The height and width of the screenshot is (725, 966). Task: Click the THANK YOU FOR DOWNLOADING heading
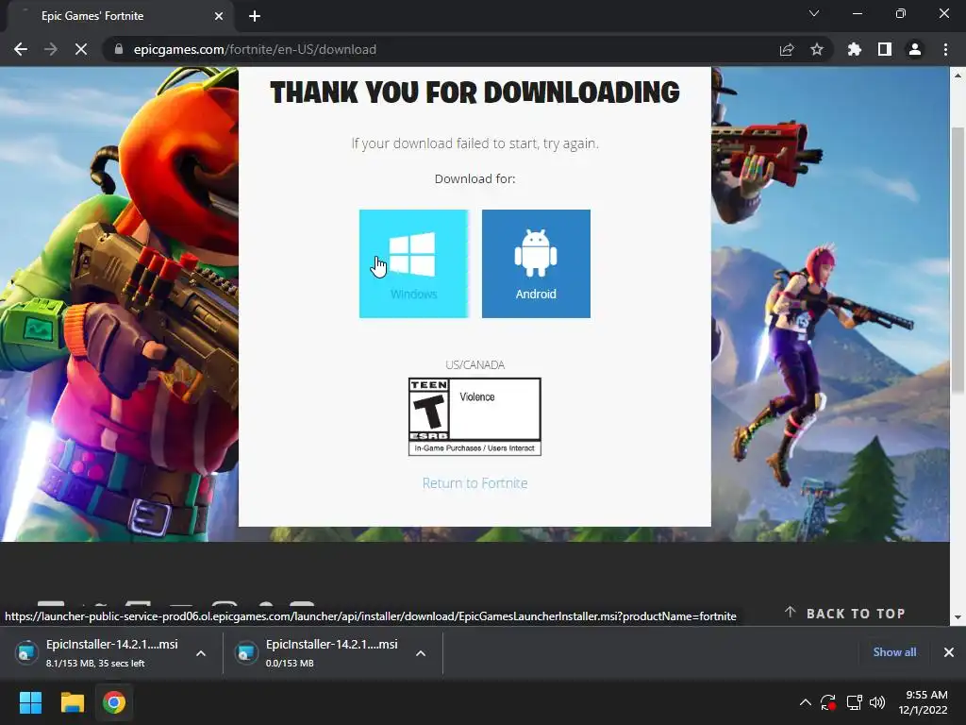pyautogui.click(x=475, y=93)
